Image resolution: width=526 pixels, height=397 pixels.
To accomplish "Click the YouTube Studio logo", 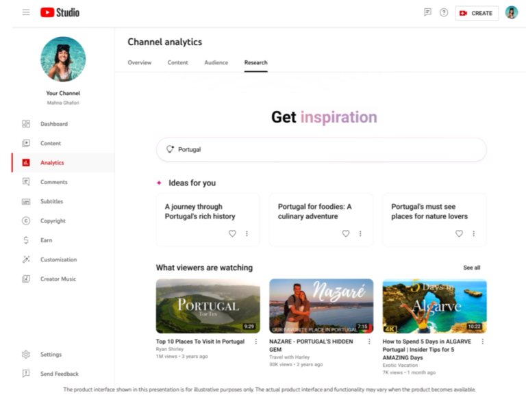I will 60,12.
